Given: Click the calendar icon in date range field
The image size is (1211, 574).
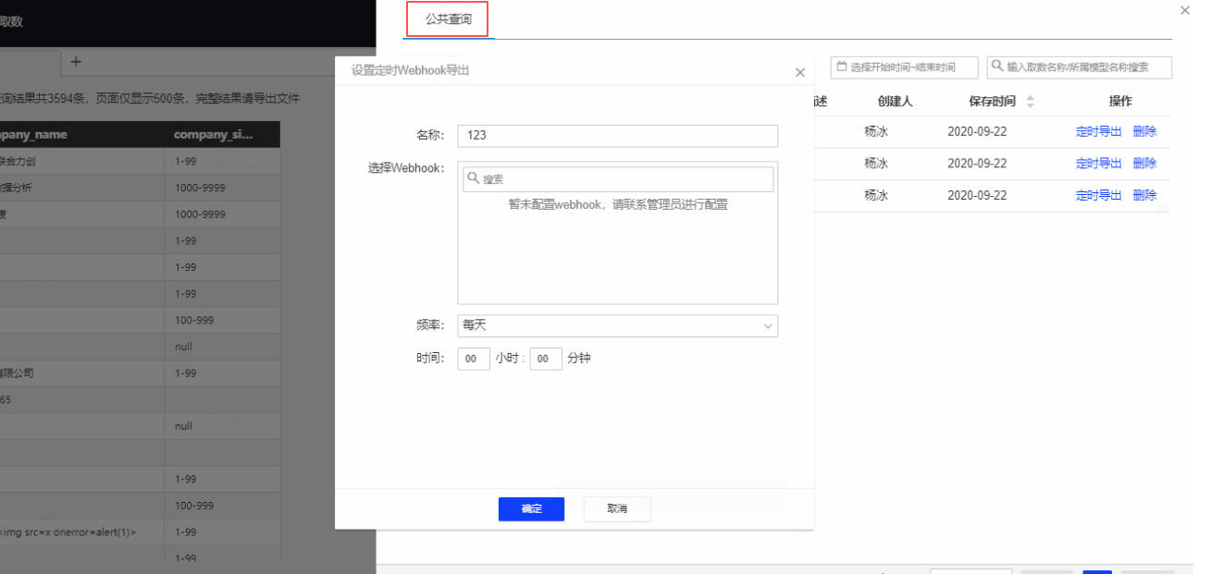Looking at the screenshot, I should point(842,67).
